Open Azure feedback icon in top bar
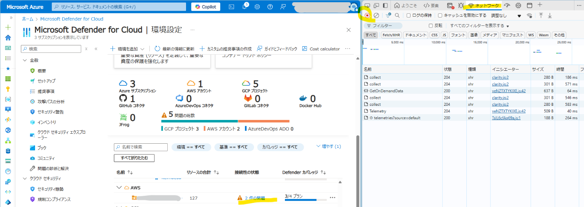The width and height of the screenshot is (584, 207). [283, 7]
